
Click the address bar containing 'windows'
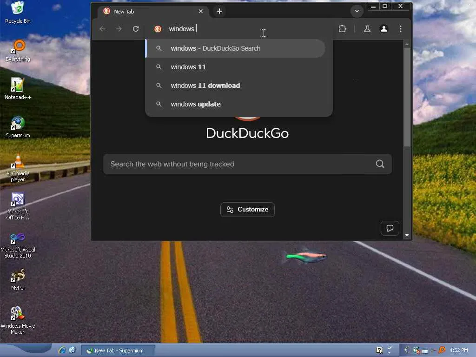[x=240, y=29]
